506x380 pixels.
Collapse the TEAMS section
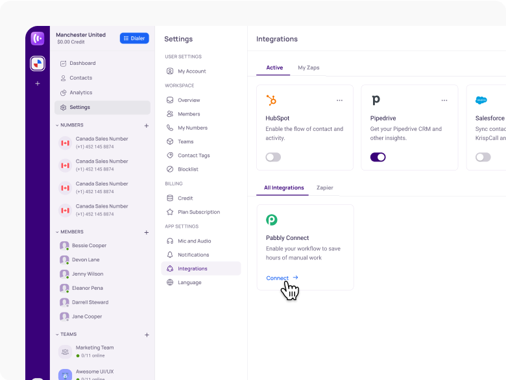[x=57, y=335]
